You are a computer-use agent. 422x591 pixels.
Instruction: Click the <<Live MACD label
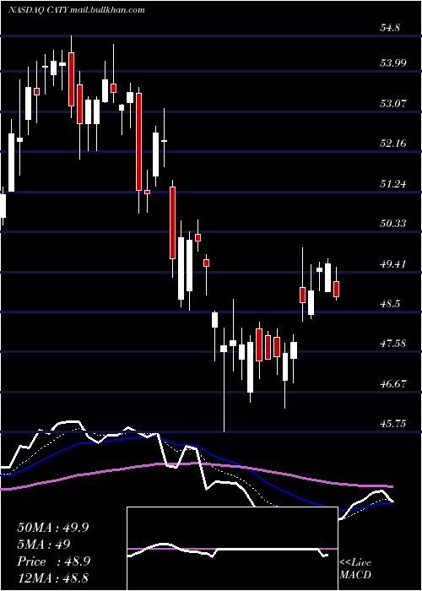pos(355,568)
